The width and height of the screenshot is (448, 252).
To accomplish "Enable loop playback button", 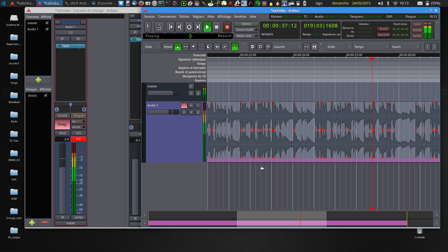I will click(x=189, y=27).
